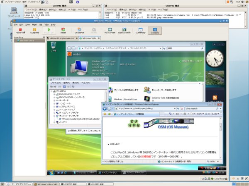Switch to the debian40.mydomain.net tab

click(x=62, y=38)
